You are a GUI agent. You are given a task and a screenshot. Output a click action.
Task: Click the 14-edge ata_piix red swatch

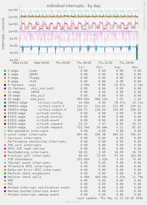pyautogui.click(x=5, y=96)
